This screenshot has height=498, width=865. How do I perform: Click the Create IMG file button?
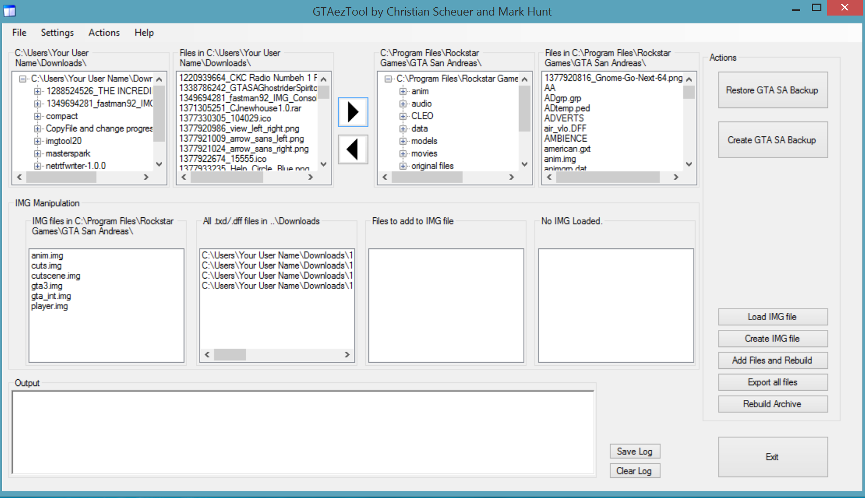pyautogui.click(x=773, y=339)
